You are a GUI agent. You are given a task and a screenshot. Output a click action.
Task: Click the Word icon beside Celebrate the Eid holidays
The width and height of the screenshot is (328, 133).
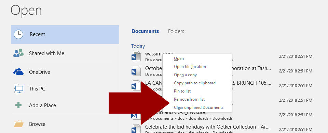click(136, 129)
